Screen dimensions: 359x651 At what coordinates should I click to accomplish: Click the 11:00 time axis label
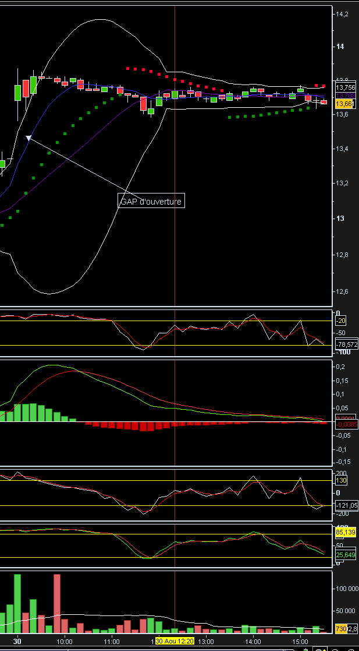click(112, 642)
